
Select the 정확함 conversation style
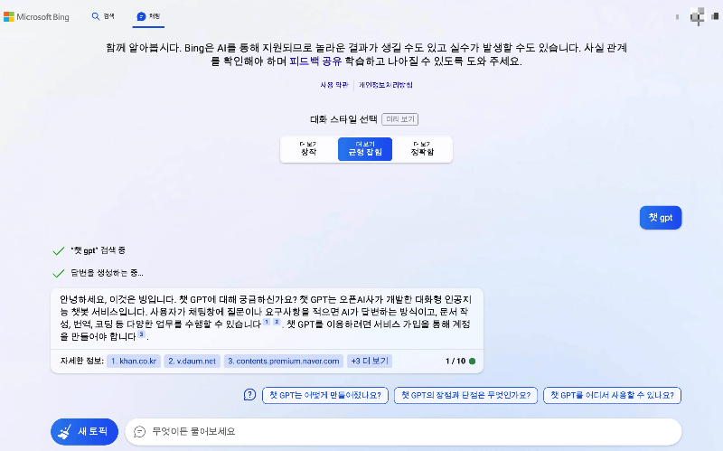tap(422, 149)
